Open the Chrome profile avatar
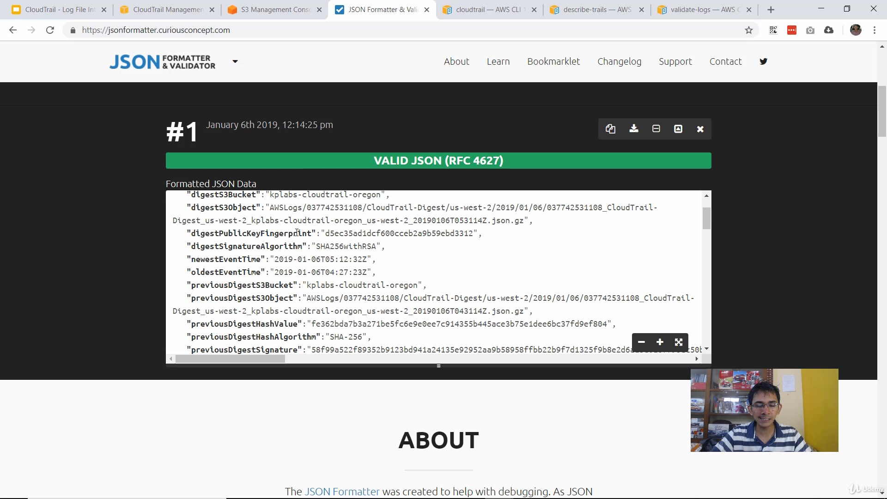Image resolution: width=887 pixels, height=499 pixels. point(856,30)
